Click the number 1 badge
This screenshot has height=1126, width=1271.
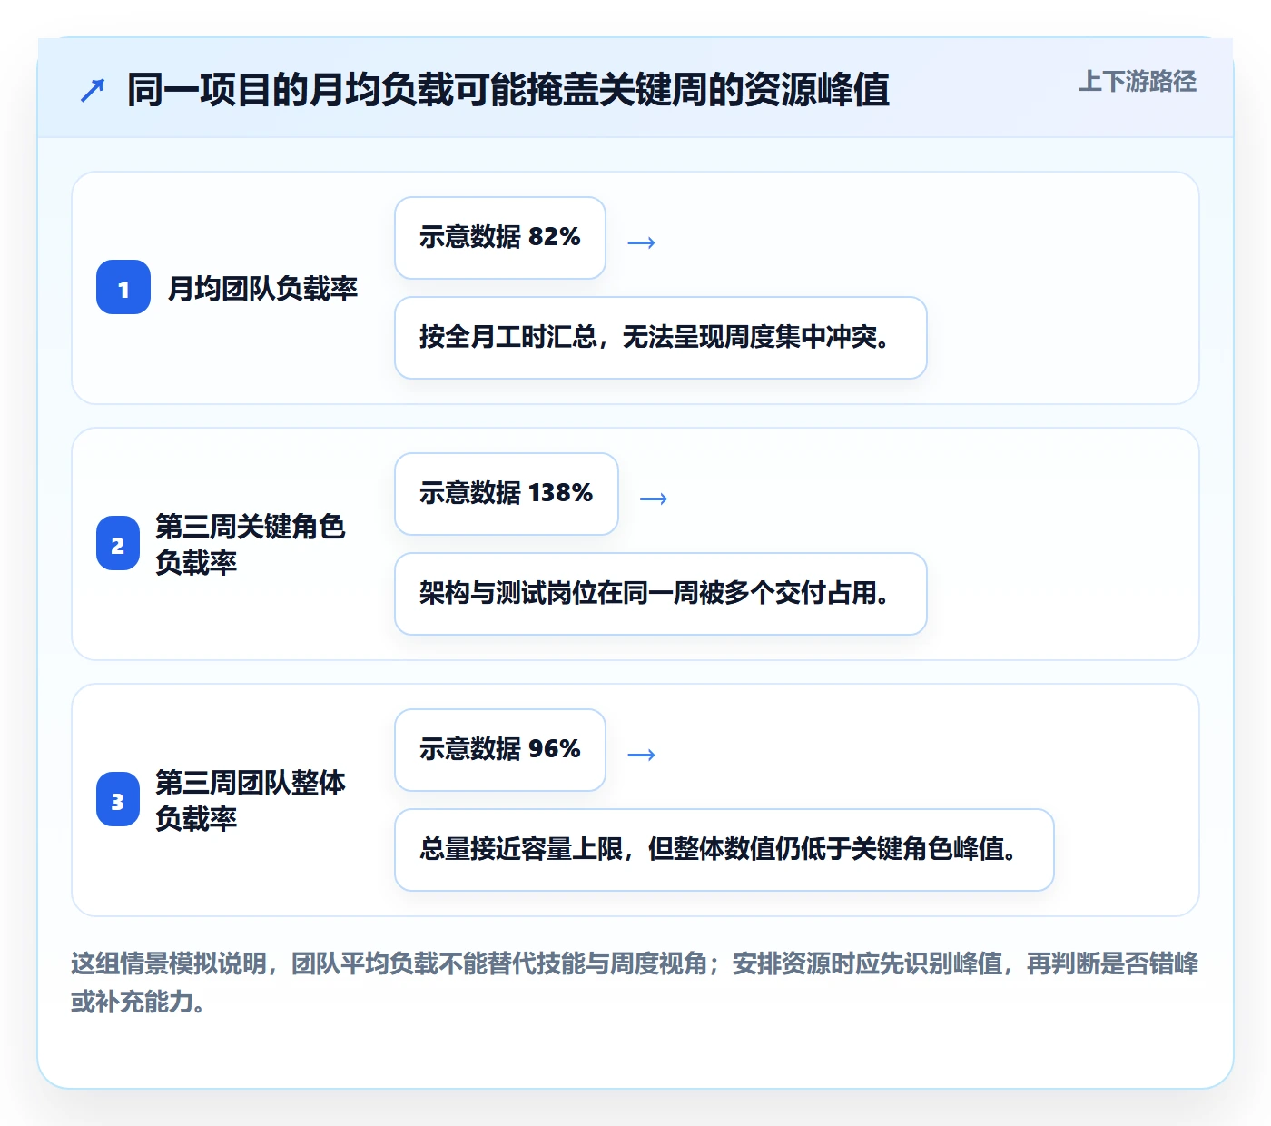point(123,287)
